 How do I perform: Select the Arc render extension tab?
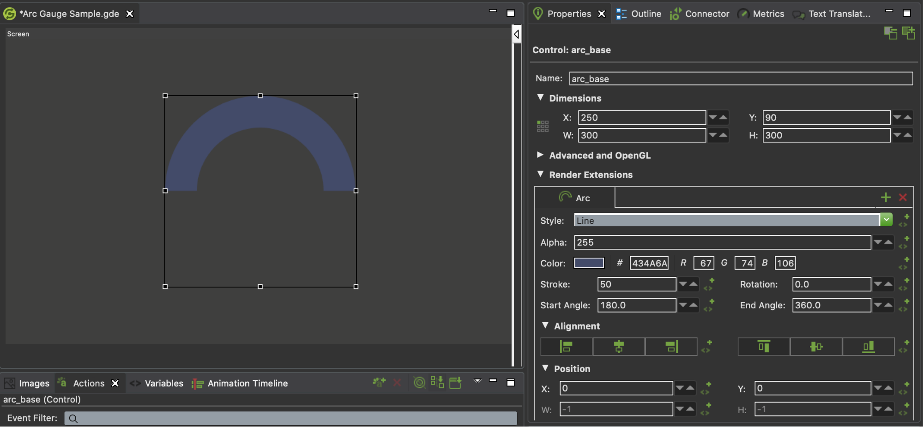[575, 198]
